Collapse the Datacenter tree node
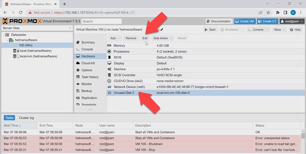Screen dimensions: 306x154 click(3, 35)
